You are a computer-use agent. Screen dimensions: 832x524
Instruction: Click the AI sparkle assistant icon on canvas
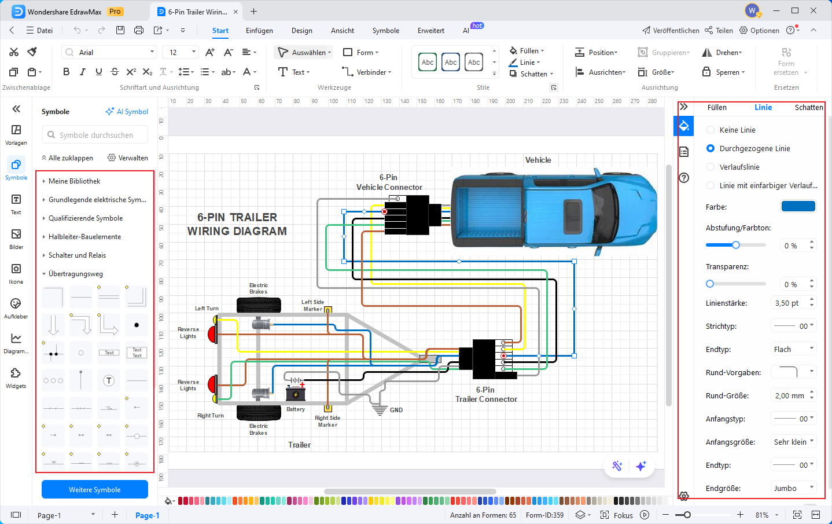click(641, 466)
